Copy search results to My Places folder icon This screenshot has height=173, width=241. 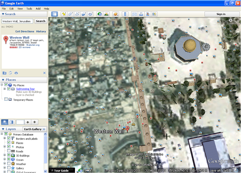(x=5, y=73)
